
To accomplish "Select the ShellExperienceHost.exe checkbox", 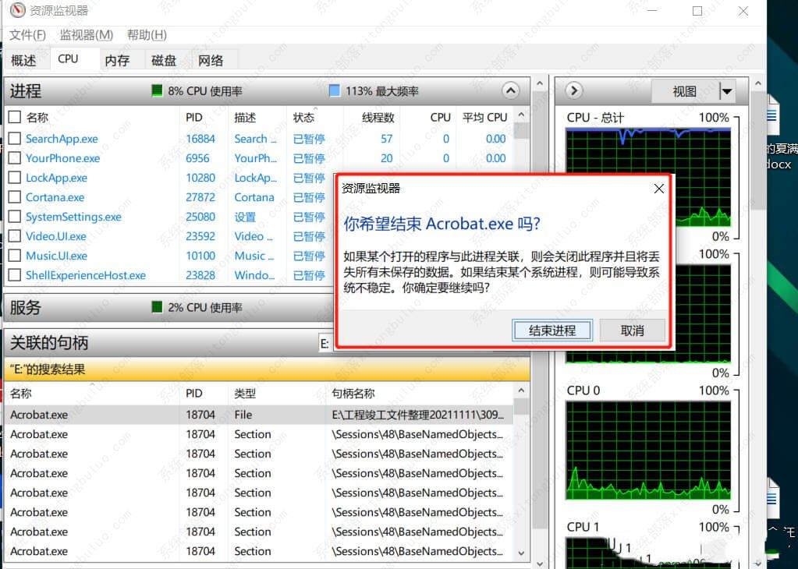I will [15, 275].
